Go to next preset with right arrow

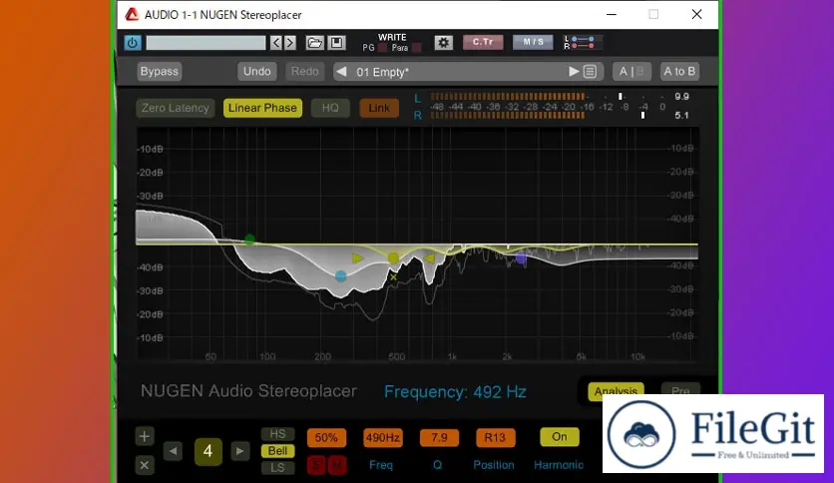coord(574,71)
